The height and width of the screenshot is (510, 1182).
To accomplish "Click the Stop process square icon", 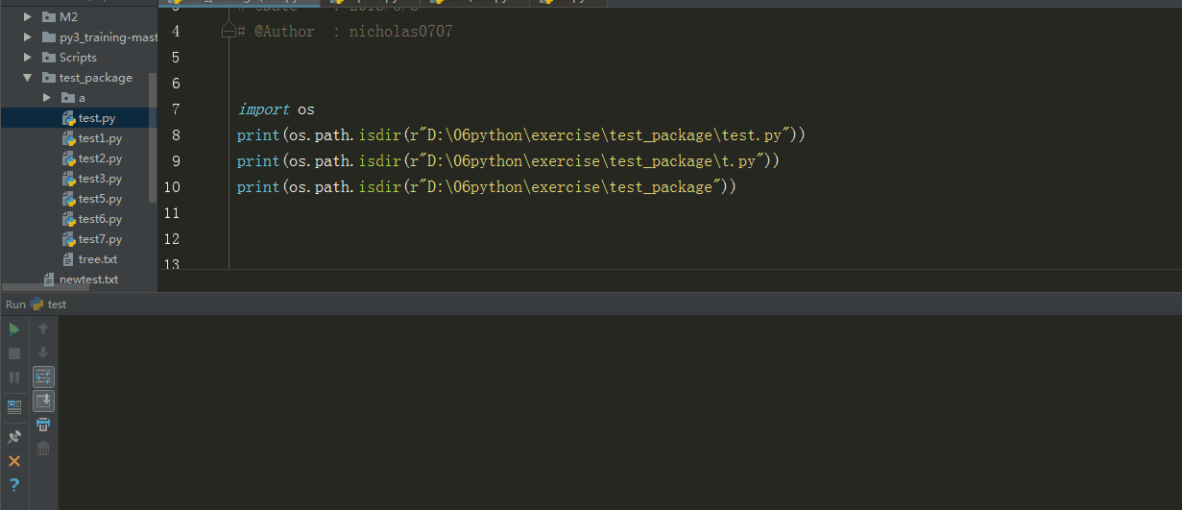I will point(14,353).
